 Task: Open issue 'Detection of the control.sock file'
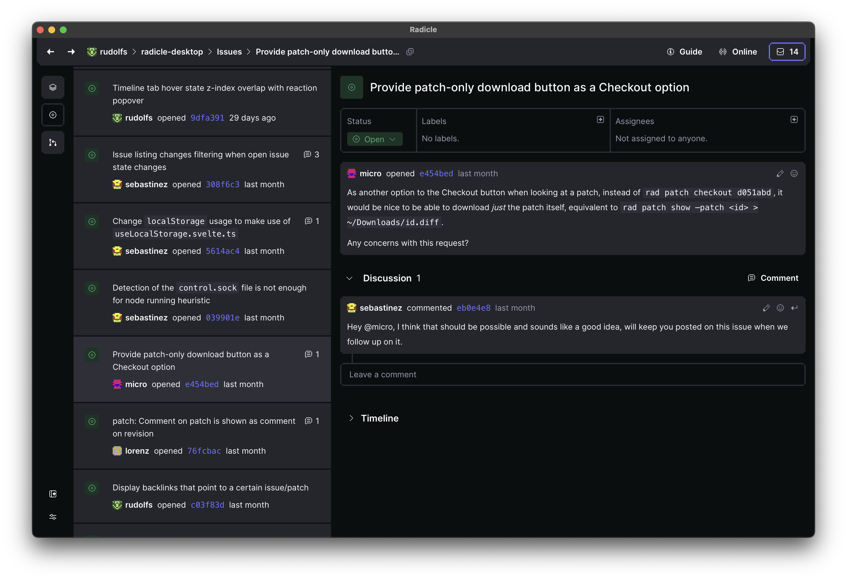click(202, 303)
